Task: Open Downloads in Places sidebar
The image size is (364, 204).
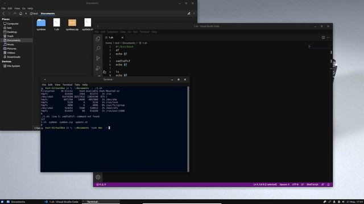Action: tap(12, 57)
